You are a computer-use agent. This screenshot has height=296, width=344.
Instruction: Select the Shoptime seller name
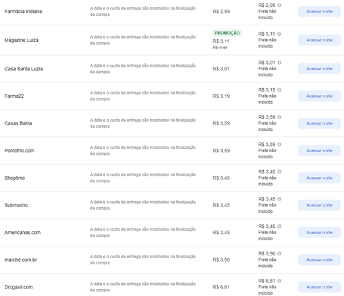14,178
